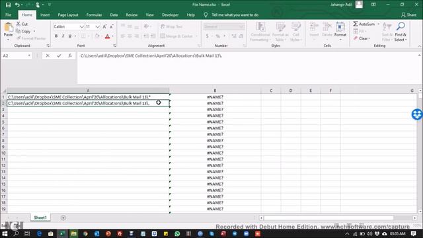Image resolution: width=423 pixels, height=238 pixels.
Task: Open the Windows Start menu
Action: 5,233
